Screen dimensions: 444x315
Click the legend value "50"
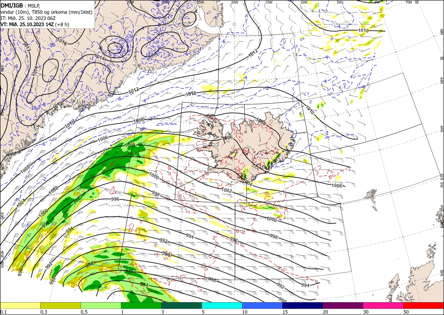406,312
